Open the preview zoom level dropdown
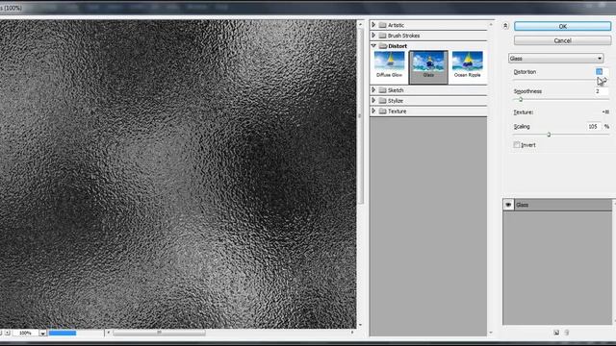The width and height of the screenshot is (616, 346). click(x=42, y=334)
